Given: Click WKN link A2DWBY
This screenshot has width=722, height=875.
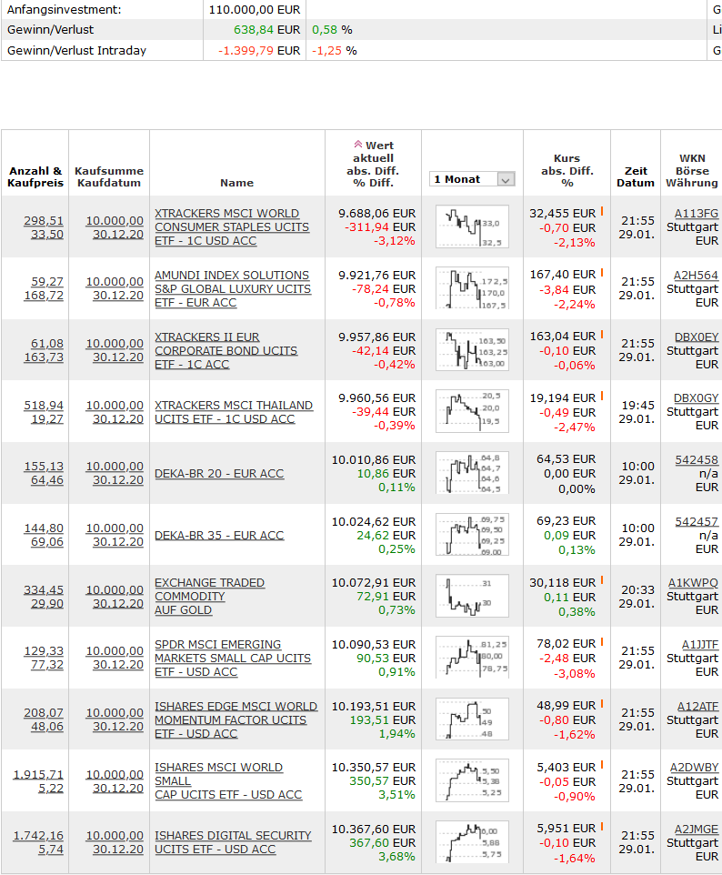Looking at the screenshot, I should pyautogui.click(x=694, y=768).
